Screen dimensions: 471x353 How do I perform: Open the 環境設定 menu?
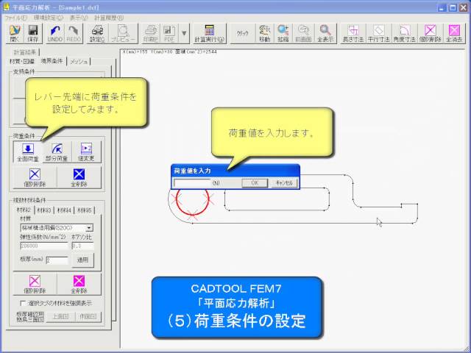click(x=49, y=18)
